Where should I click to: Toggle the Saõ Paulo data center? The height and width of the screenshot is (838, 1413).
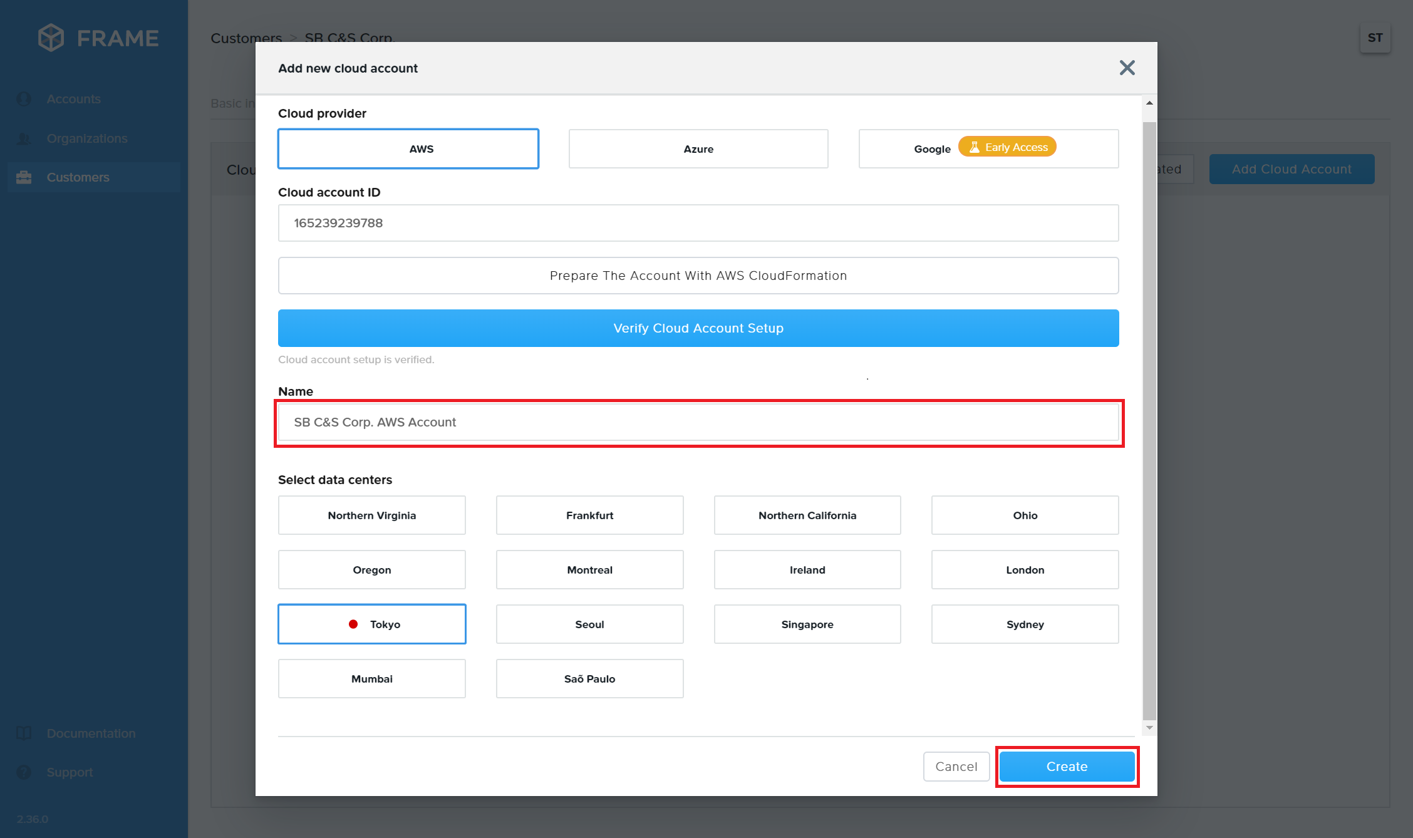589,679
